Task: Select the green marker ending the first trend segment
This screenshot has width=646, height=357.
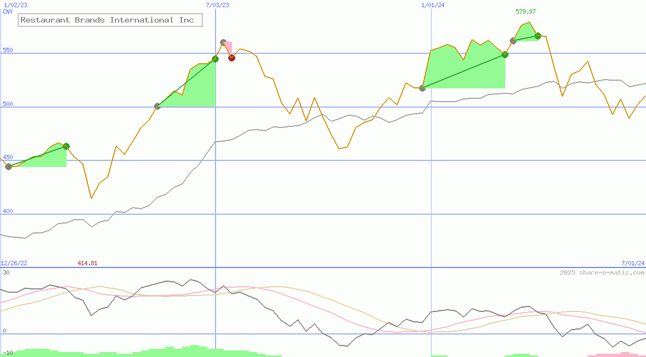Action: 65,146
